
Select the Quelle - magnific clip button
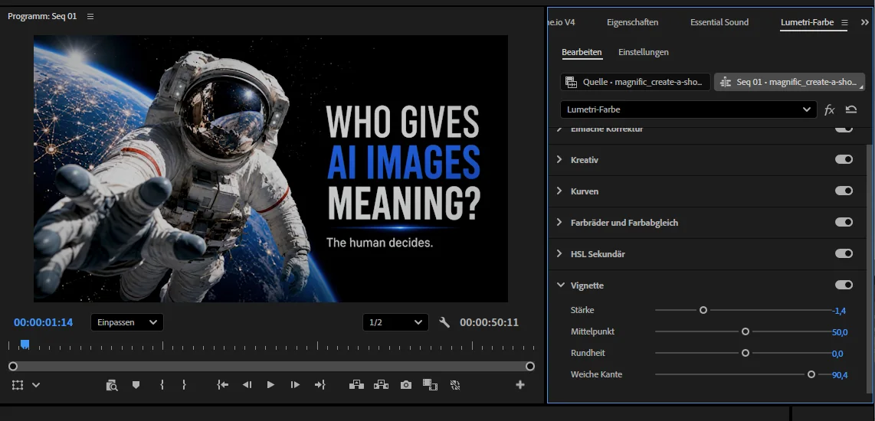point(635,82)
